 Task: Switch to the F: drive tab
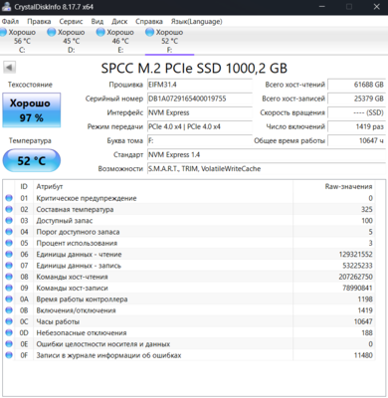click(x=169, y=41)
